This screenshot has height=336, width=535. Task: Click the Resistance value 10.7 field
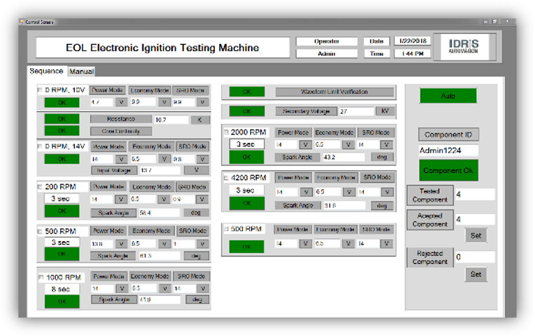point(171,120)
